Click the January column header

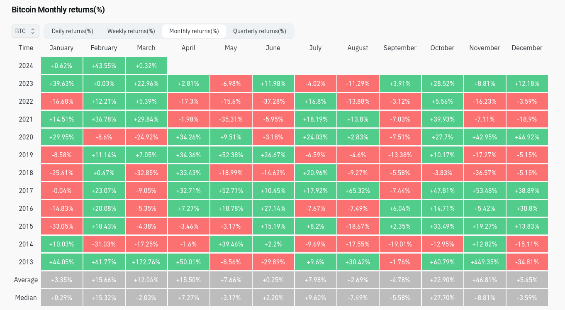click(x=61, y=48)
